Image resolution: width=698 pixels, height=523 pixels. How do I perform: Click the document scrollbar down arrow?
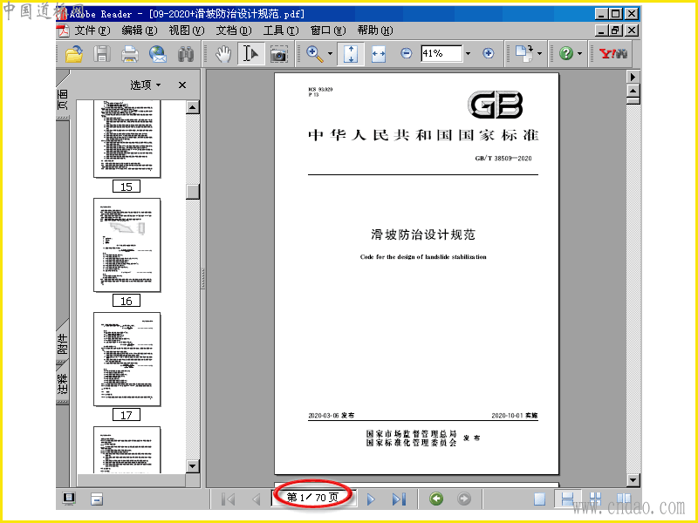633,480
